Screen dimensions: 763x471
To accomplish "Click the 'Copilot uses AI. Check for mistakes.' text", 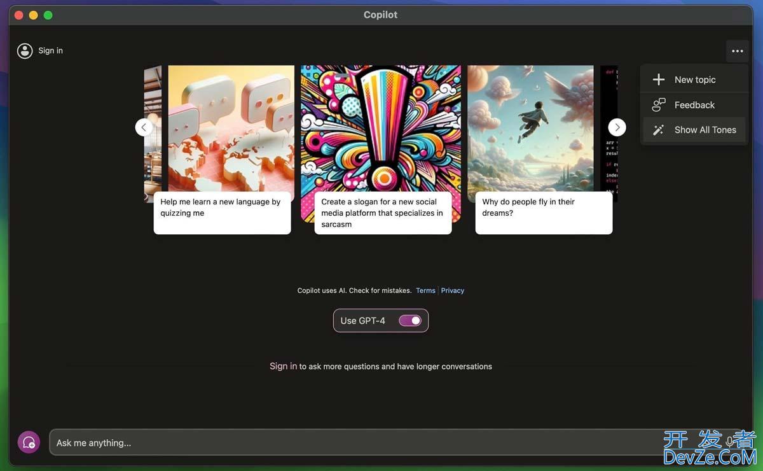I will tap(354, 291).
